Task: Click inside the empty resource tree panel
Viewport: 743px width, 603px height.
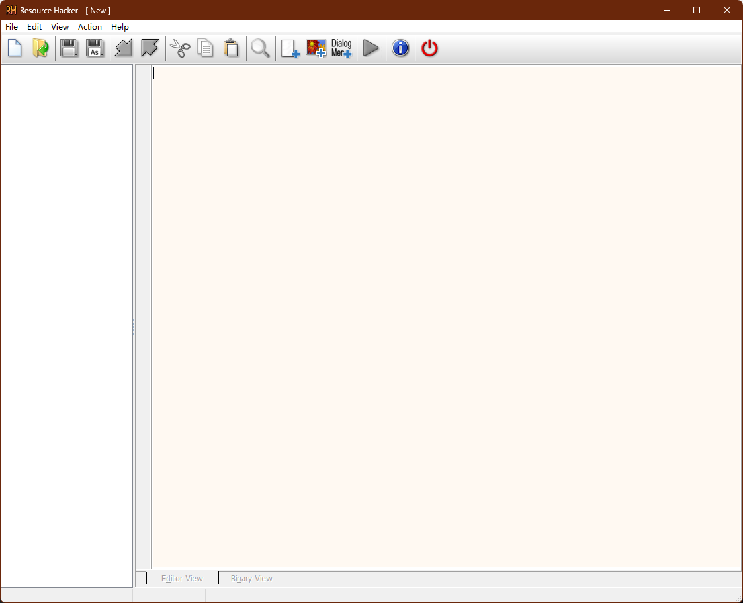Action: tap(67, 326)
